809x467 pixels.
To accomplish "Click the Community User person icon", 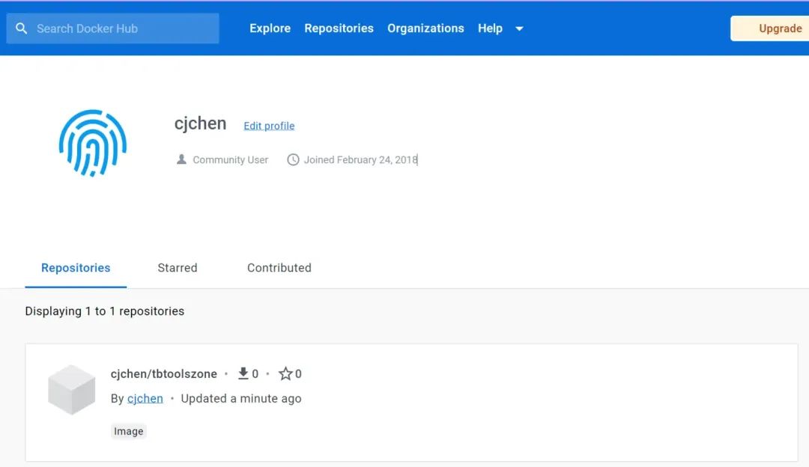I will tap(181, 159).
